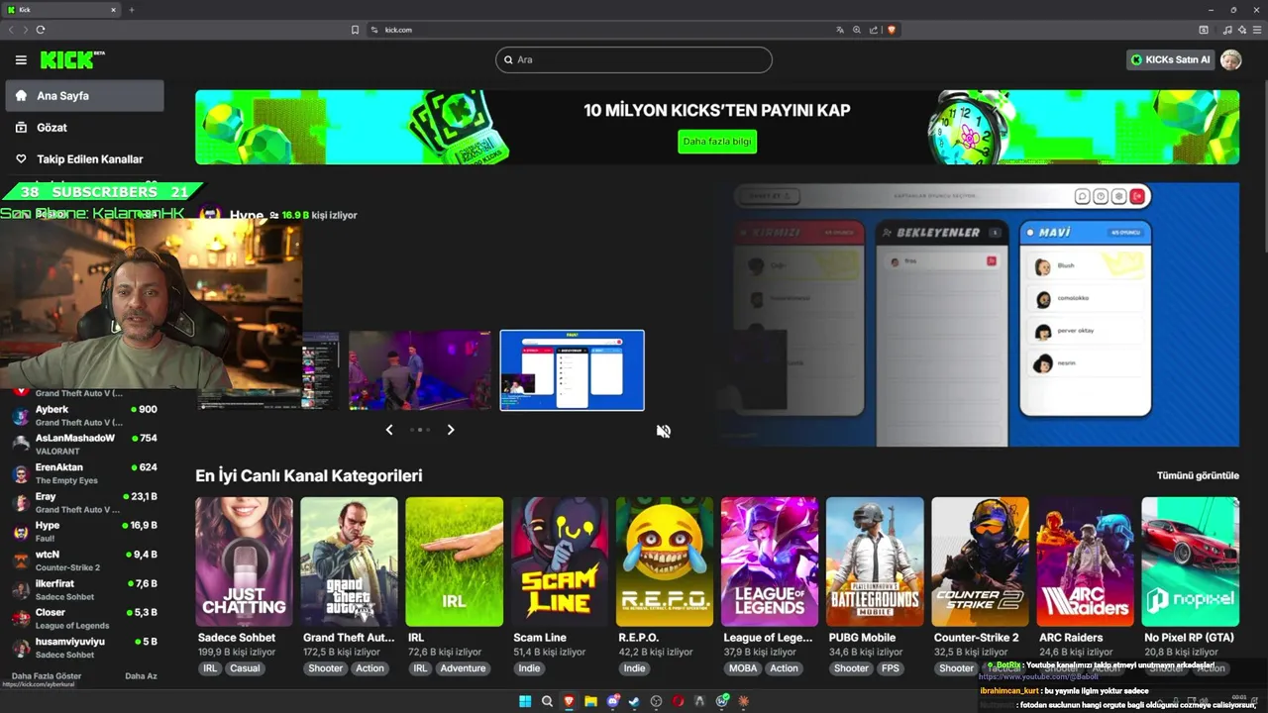This screenshot has height=713, width=1268.
Task: Reload the page in browser toolbar
Action: (41, 30)
